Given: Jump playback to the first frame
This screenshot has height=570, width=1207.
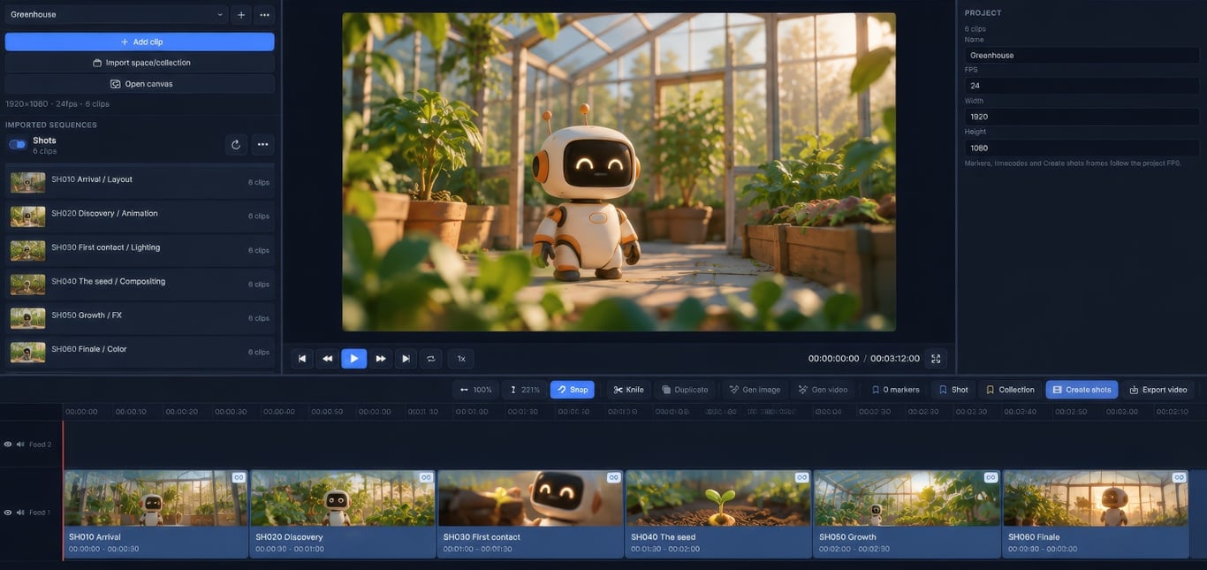Looking at the screenshot, I should (x=302, y=359).
